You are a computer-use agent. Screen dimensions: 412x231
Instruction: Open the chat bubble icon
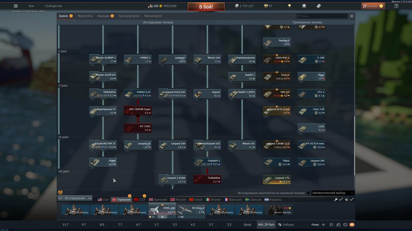pos(345,225)
